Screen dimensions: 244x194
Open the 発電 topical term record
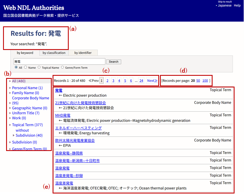[x=59, y=90]
